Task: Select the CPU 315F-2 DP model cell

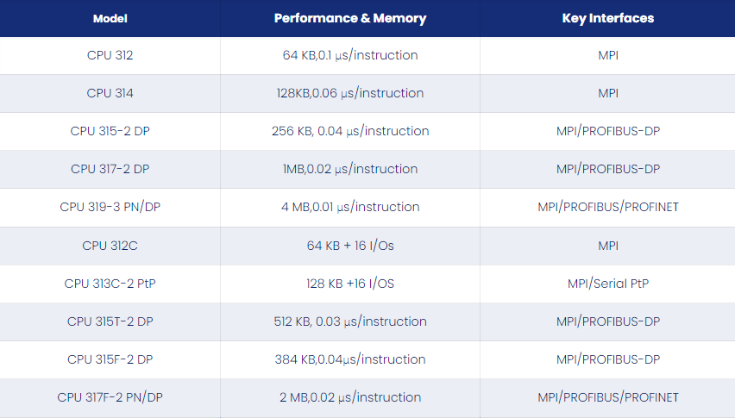Action: 110,359
